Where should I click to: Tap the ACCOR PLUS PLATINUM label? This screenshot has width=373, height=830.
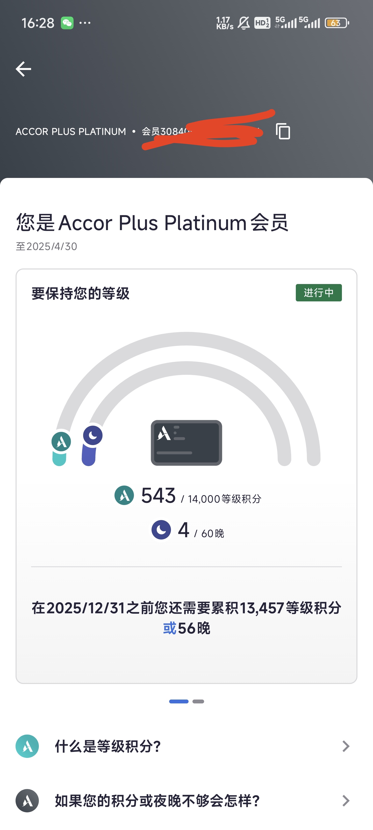pyautogui.click(x=71, y=132)
